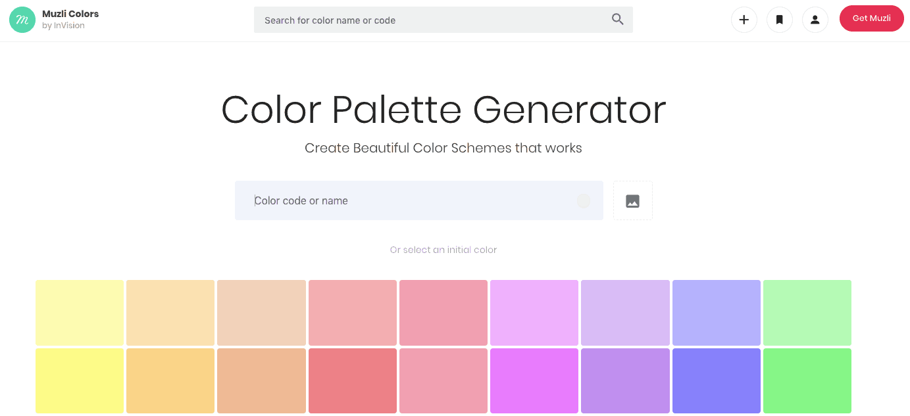The width and height of the screenshot is (910, 416).
Task: Open the user profile icon
Action: 815,20
